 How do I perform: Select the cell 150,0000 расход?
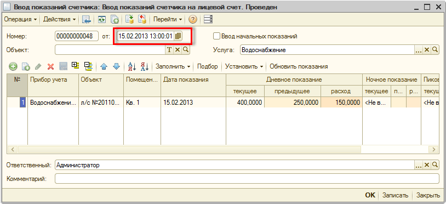coord(341,103)
